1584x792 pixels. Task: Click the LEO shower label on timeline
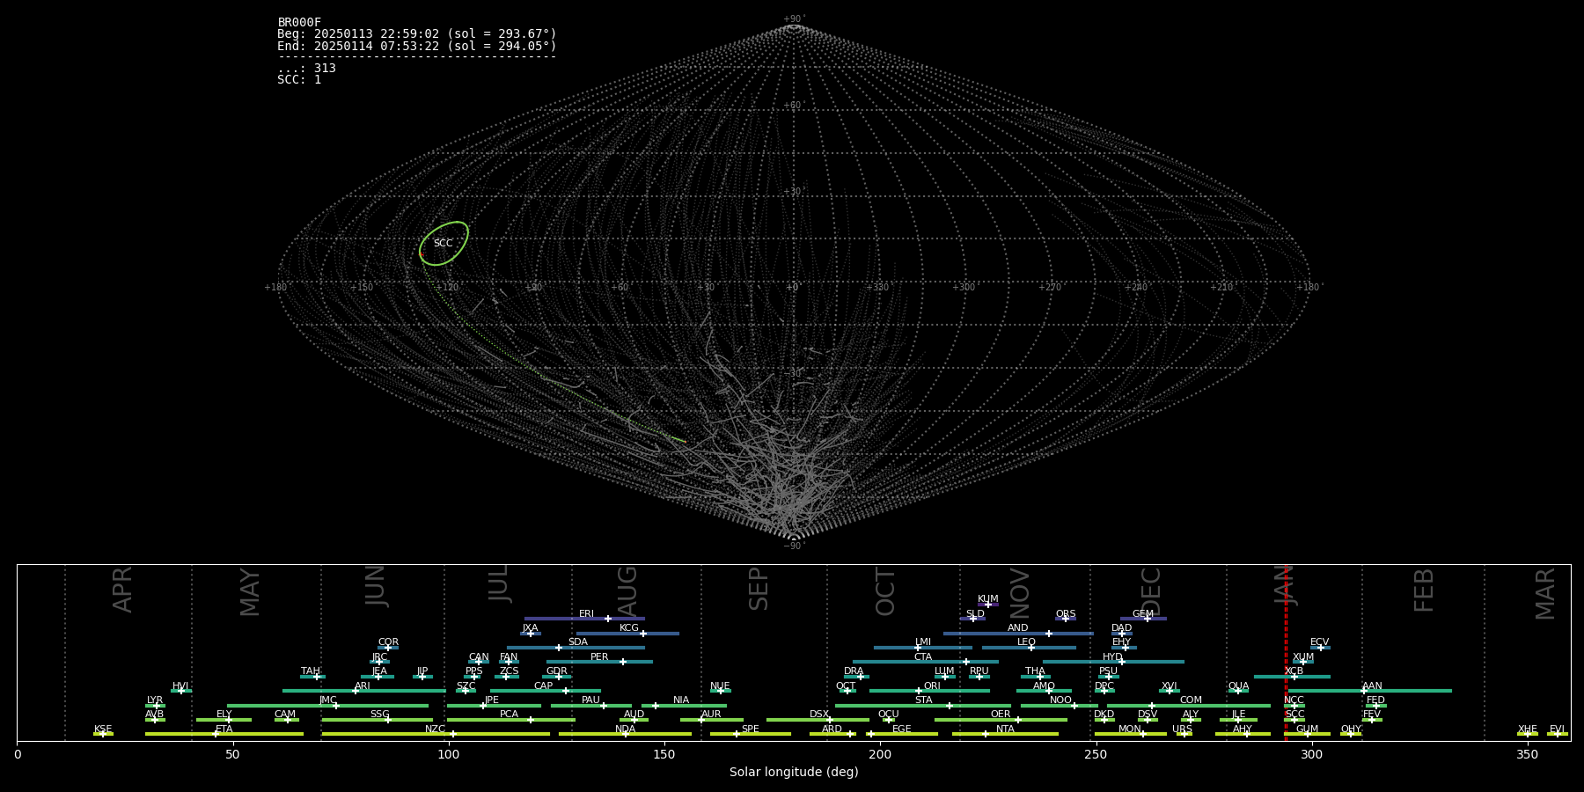[x=1027, y=642]
